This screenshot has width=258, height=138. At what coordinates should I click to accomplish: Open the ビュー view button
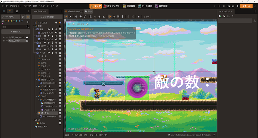(x=146, y=16)
